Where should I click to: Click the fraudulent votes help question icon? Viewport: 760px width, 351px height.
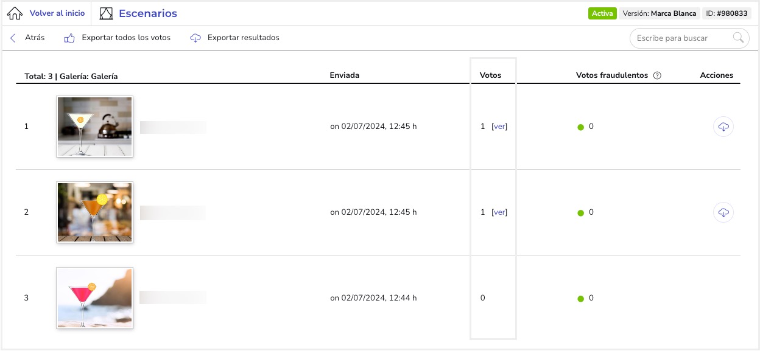click(x=657, y=75)
